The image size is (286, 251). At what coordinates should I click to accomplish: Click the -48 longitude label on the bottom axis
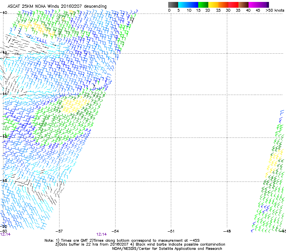pyautogui.click(x=227, y=231)
